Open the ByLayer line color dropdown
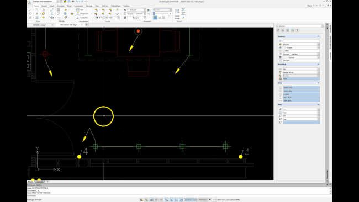 point(136,10)
